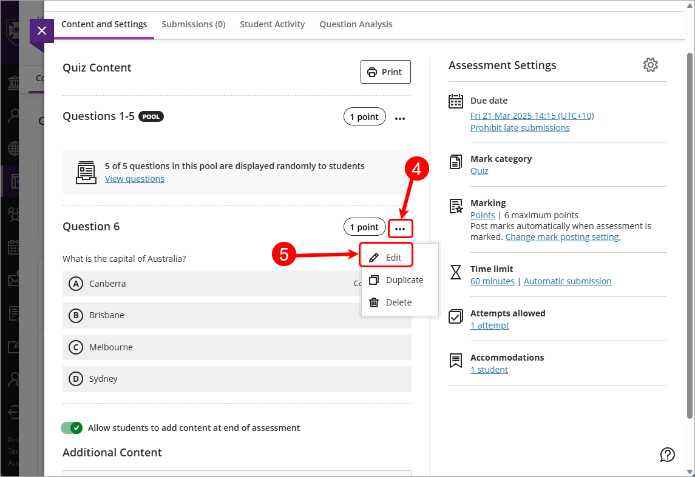Click Change mark posting setting link

(x=563, y=237)
